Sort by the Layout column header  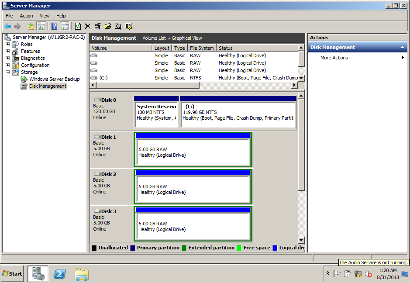click(x=162, y=48)
